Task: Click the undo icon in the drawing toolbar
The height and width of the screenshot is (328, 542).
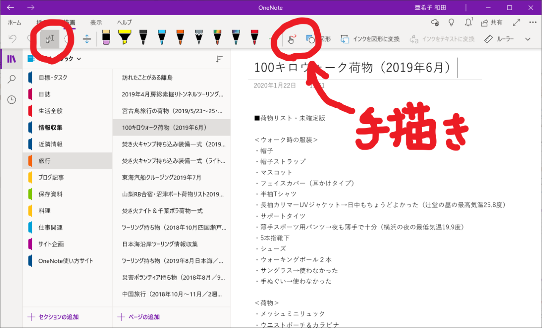Action: tap(12, 39)
